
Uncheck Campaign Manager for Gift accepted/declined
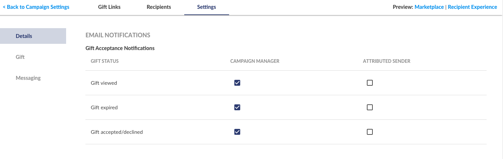237,132
